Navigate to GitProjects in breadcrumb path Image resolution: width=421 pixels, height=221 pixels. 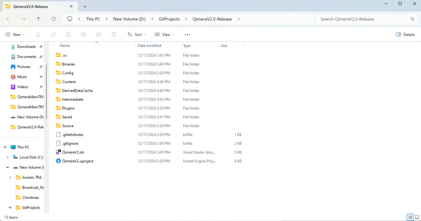pyautogui.click(x=169, y=19)
